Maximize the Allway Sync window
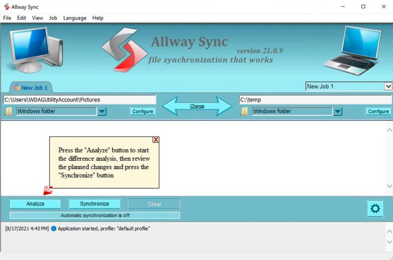Image resolution: width=393 pixels, height=260 pixels. pos(363,6)
